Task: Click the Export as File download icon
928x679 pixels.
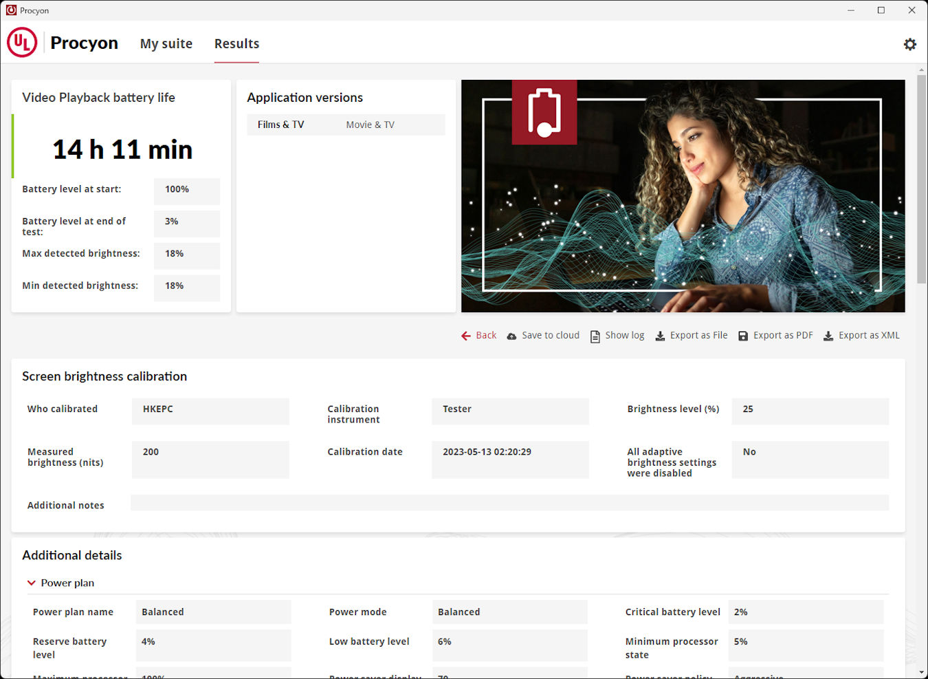Action: (x=660, y=336)
